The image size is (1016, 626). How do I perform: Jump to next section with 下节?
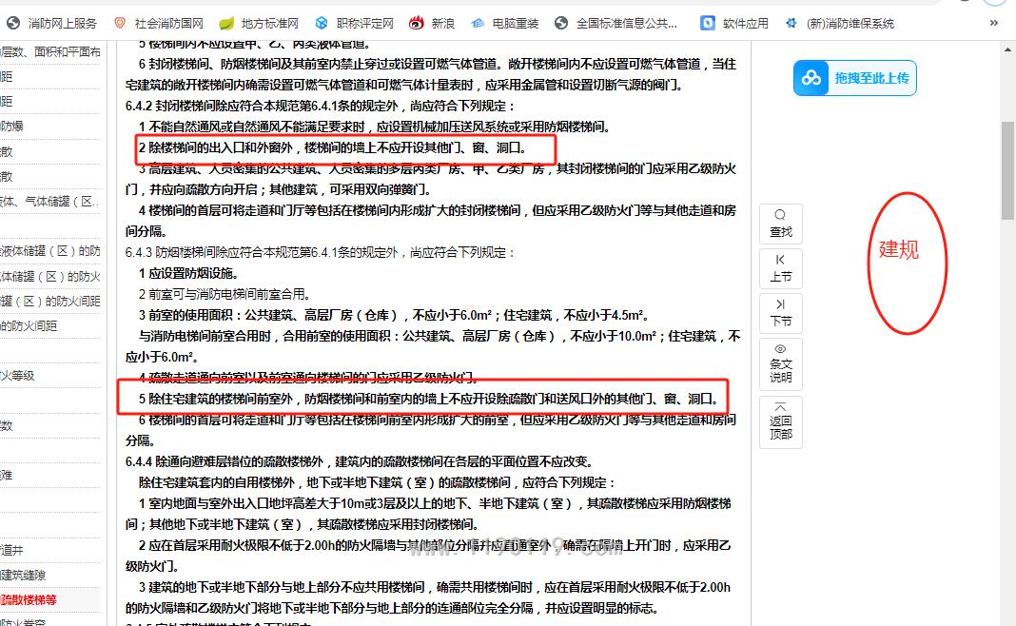781,312
